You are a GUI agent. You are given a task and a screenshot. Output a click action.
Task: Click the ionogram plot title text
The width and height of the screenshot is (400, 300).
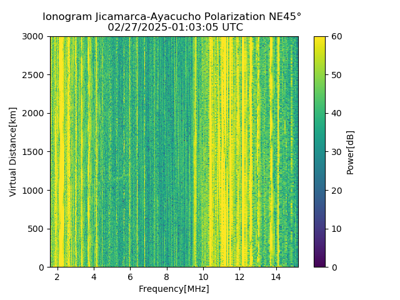tap(172, 17)
